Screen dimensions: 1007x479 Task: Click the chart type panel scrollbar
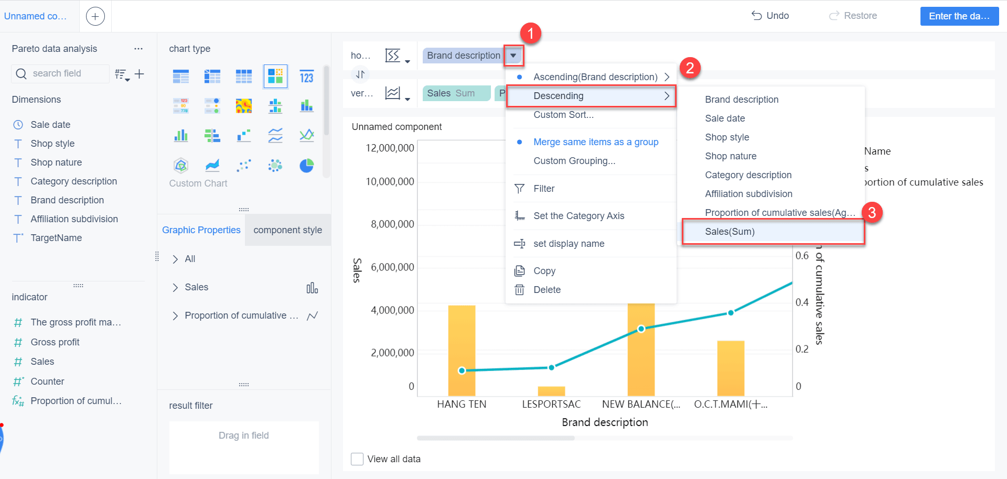point(326,100)
